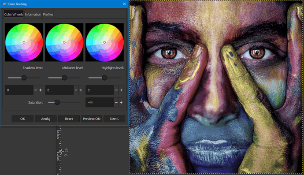Confirm color grading with OK
This screenshot has width=304, height=175.
(x=22, y=119)
